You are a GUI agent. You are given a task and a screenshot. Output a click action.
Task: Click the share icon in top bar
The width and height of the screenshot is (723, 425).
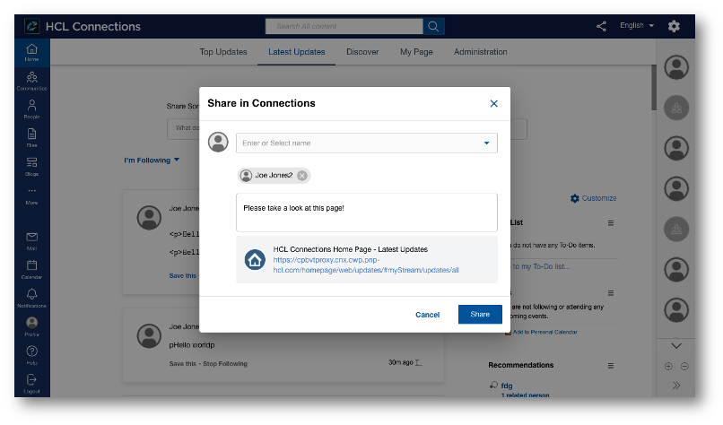601,26
